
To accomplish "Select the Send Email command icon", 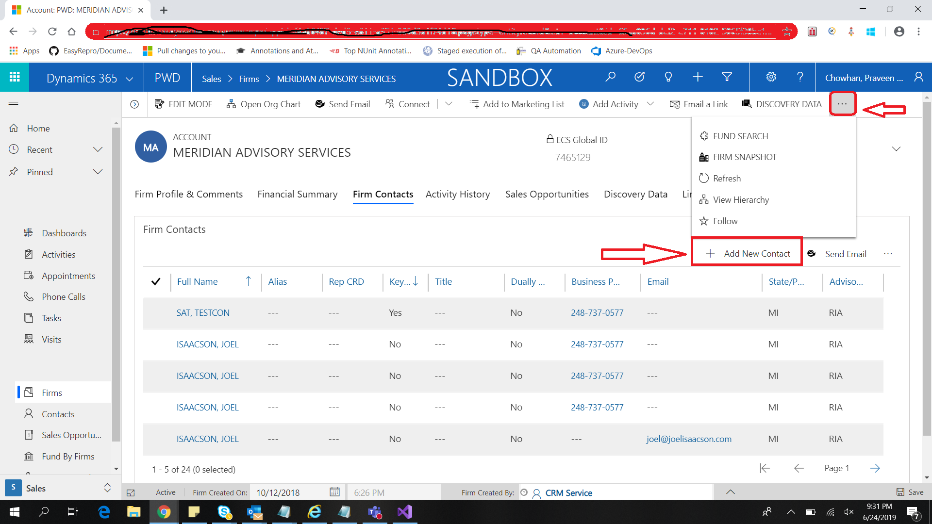I will 320,104.
